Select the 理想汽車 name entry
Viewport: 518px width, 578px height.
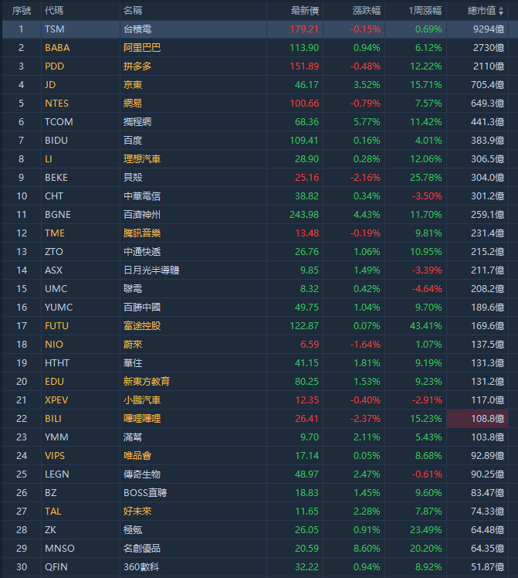(142, 159)
